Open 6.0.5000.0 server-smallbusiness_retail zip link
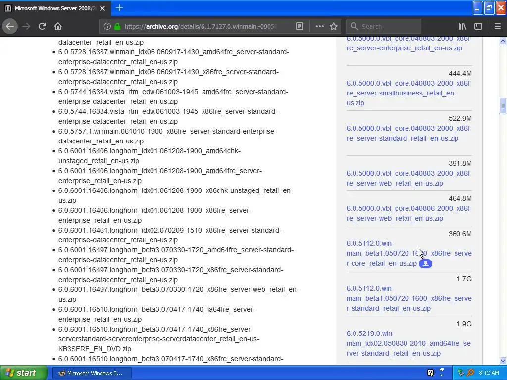Image resolution: width=507 pixels, height=380 pixels. coord(408,93)
